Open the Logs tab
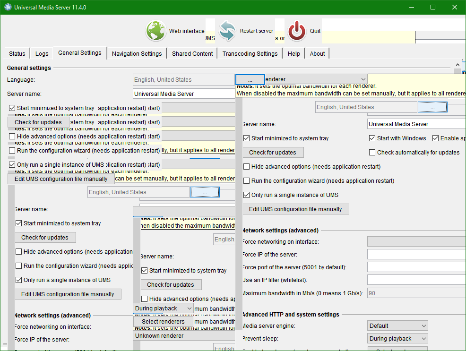 [42, 54]
